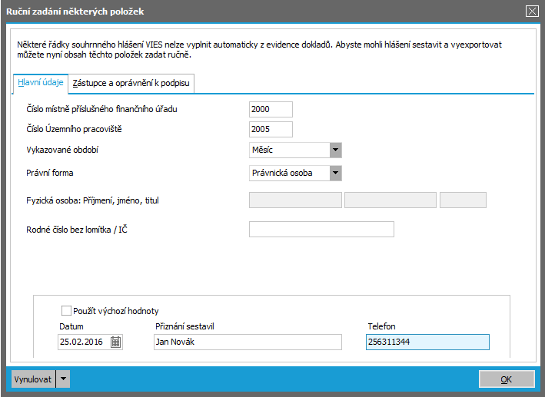Confirm the dialog with OK

(505, 379)
